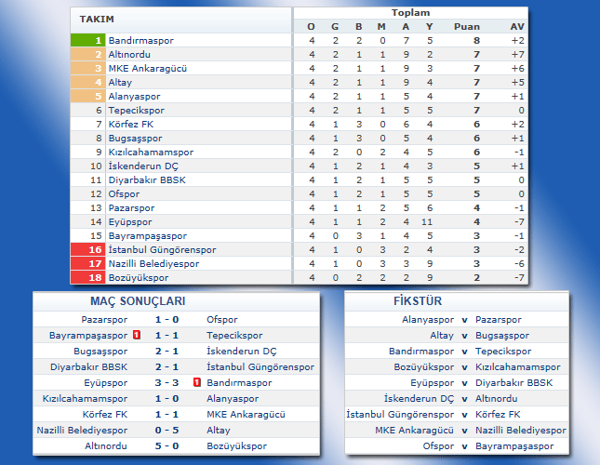Click the 0 - 5 Nazilli Belediyespor score
This screenshot has height=465, width=600.
[x=167, y=430]
